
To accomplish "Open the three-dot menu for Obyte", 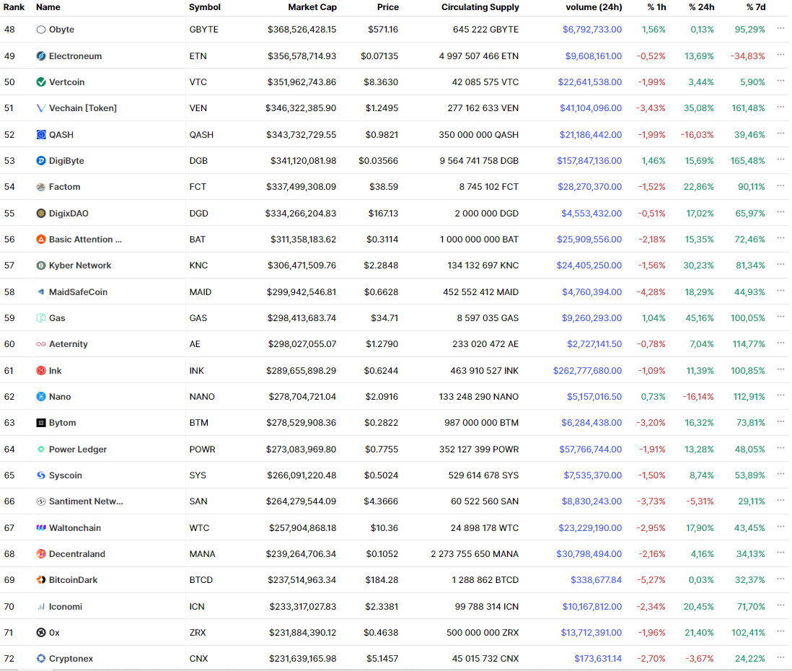I will (780, 29).
